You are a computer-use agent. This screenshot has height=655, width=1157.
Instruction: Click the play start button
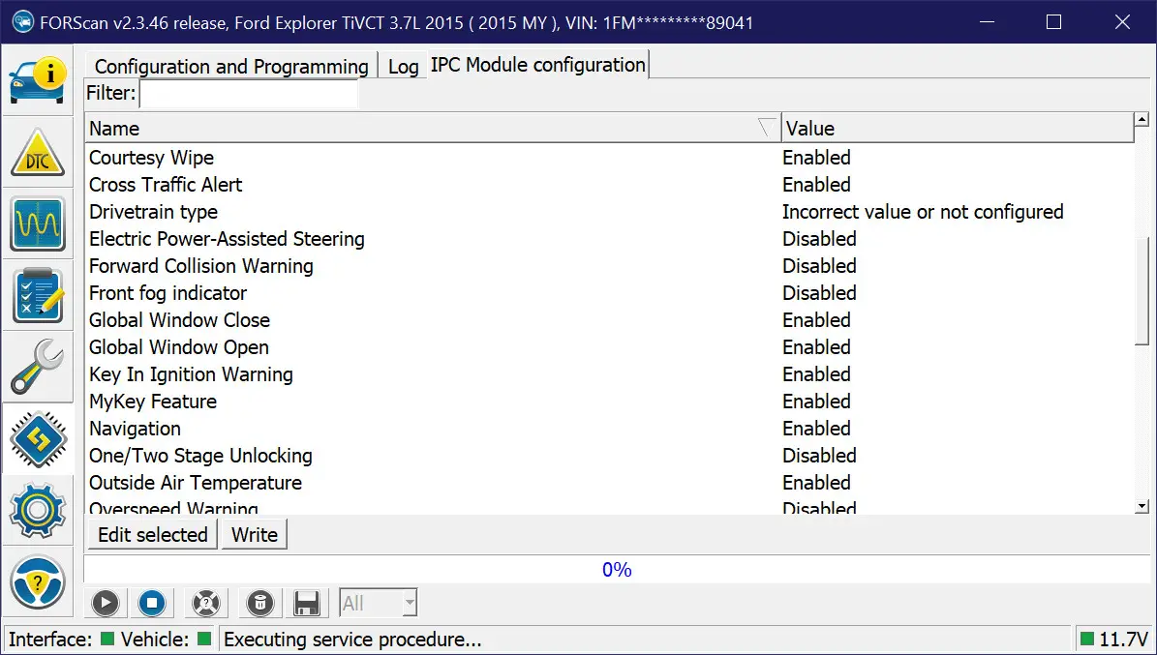106,604
